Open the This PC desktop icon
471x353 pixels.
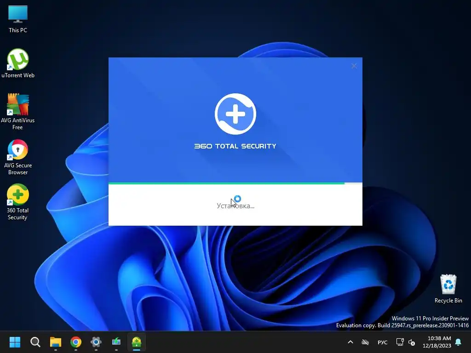click(18, 19)
